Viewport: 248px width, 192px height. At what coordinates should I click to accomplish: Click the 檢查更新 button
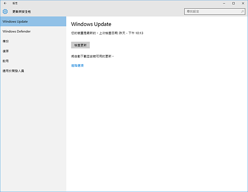tap(80, 45)
